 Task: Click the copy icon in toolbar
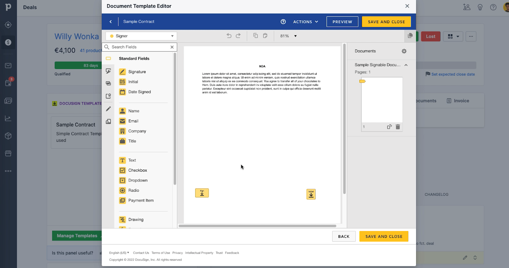[255, 36]
